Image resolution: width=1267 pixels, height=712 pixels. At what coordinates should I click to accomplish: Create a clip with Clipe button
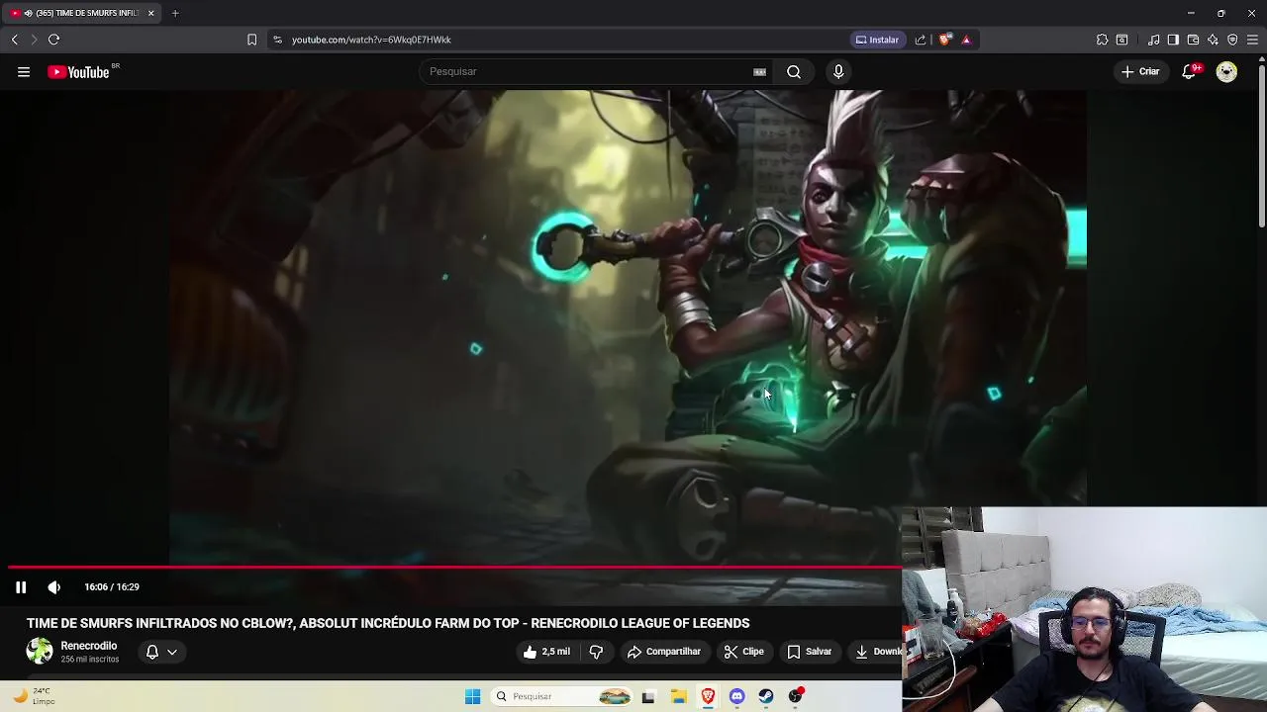coord(742,652)
